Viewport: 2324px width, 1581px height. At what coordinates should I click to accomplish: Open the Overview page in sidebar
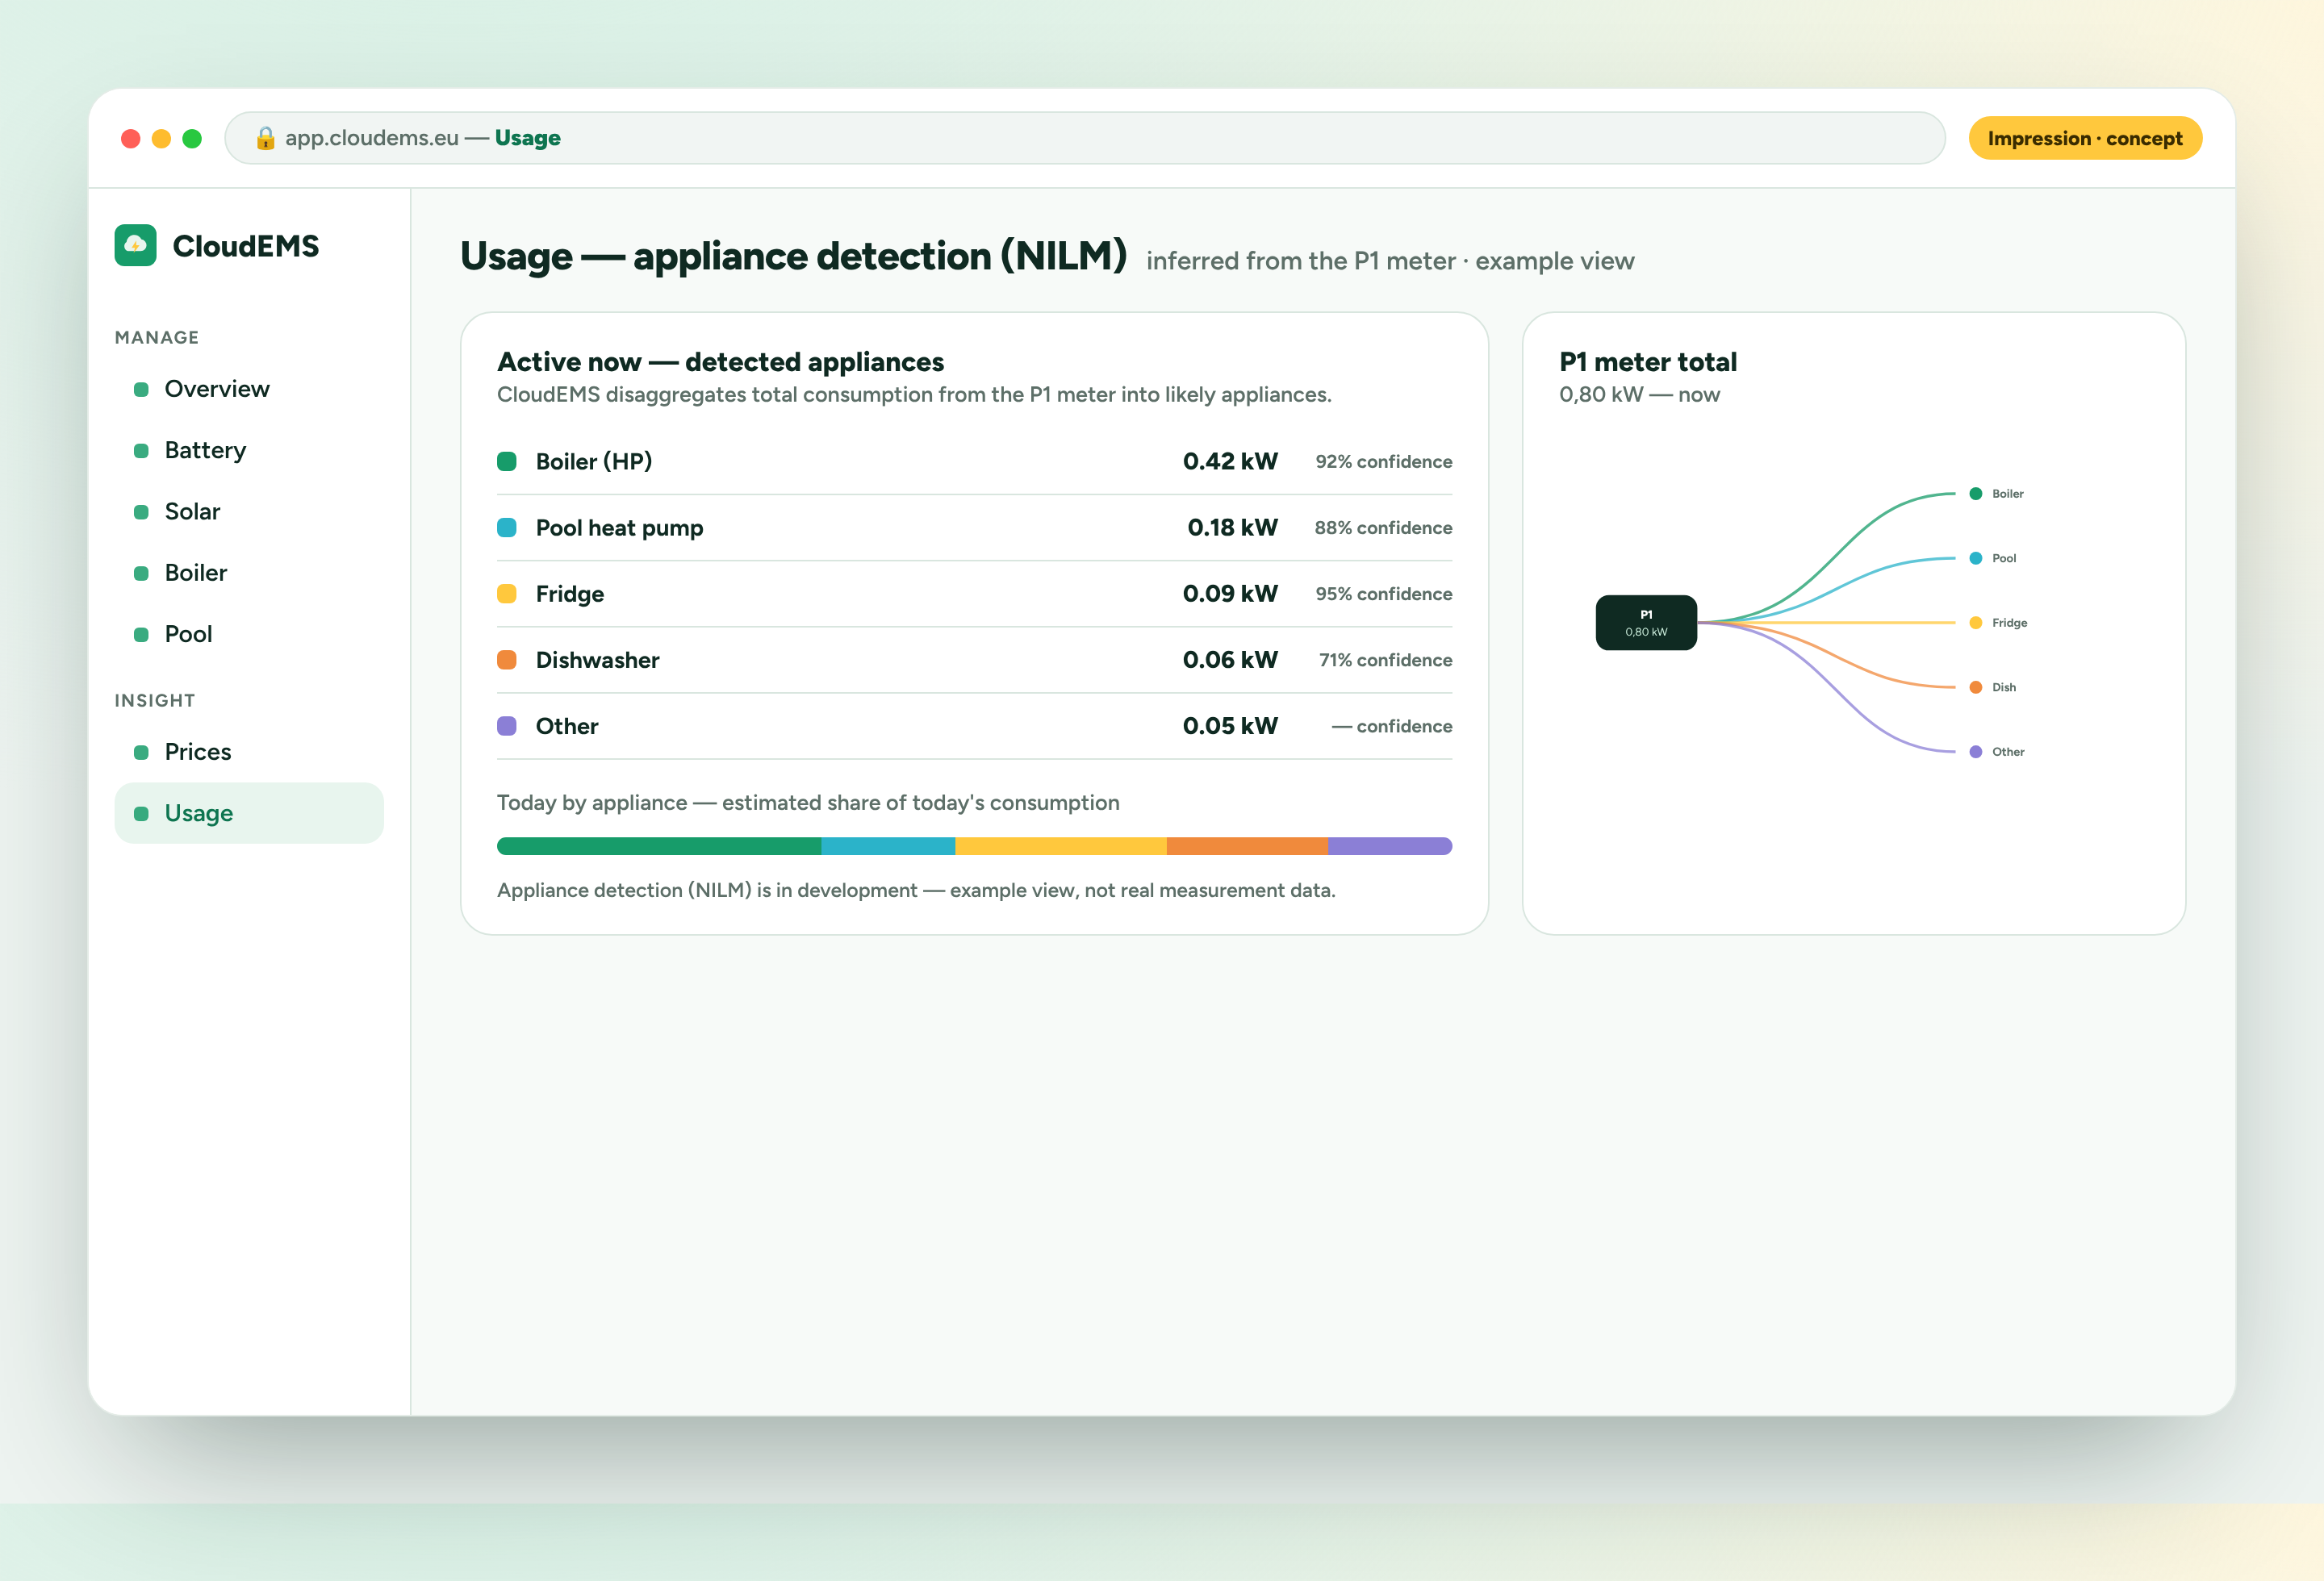coord(249,389)
